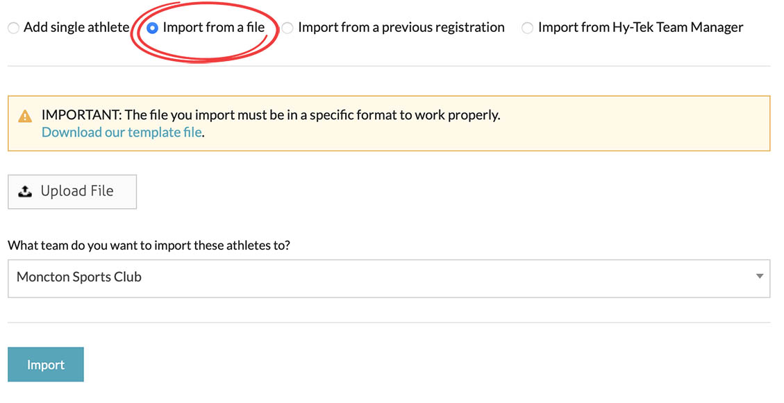Click "Download our template file" link

click(122, 132)
